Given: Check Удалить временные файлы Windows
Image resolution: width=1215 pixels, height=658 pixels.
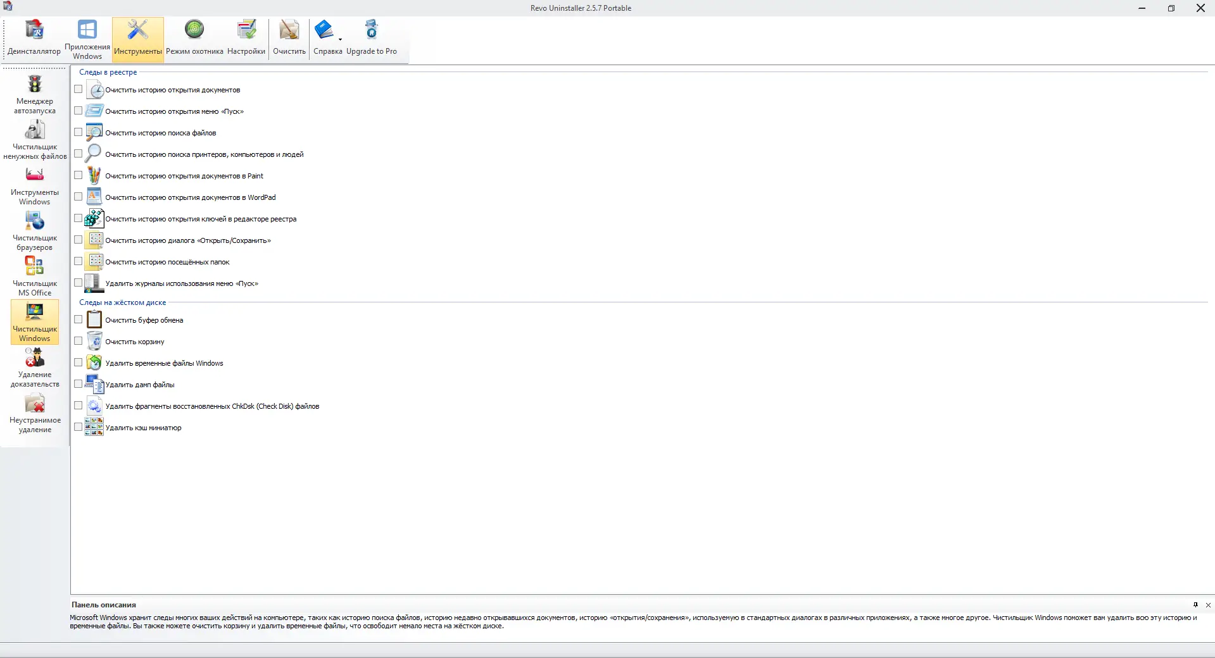Looking at the screenshot, I should (79, 363).
